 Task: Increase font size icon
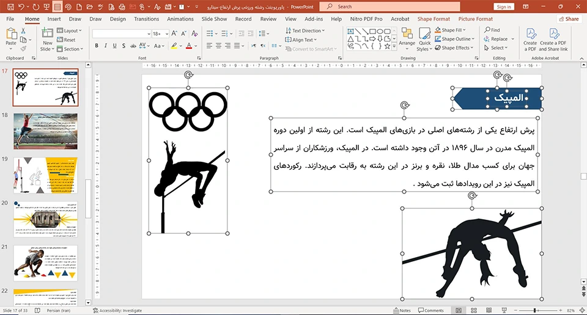pos(174,34)
